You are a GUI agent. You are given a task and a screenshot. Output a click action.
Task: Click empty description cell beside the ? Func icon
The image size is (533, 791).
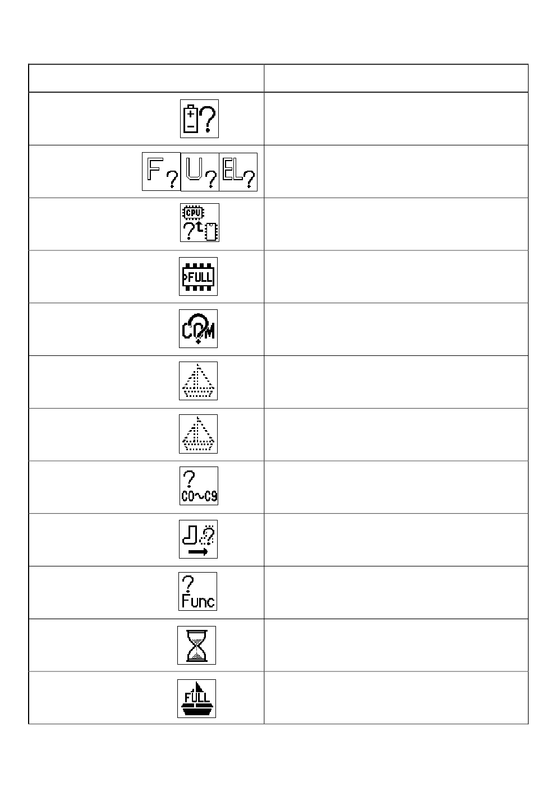tap(396, 592)
